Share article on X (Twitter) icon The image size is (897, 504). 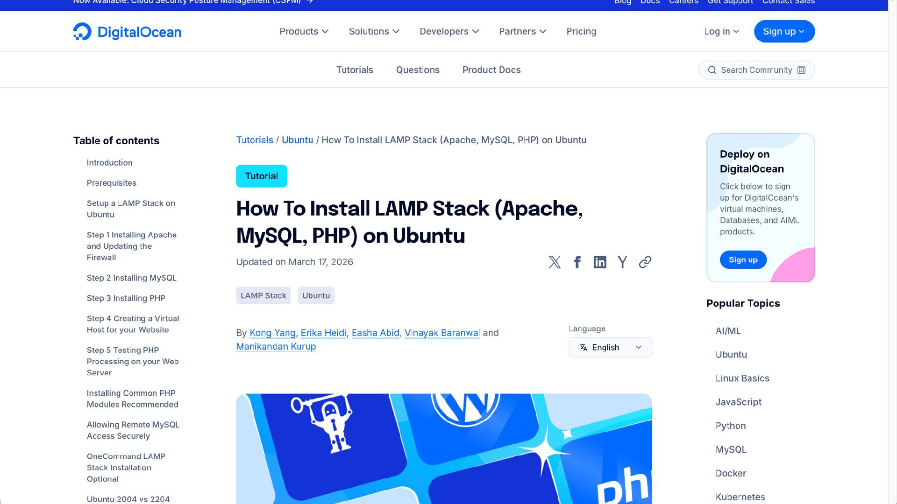coord(555,262)
